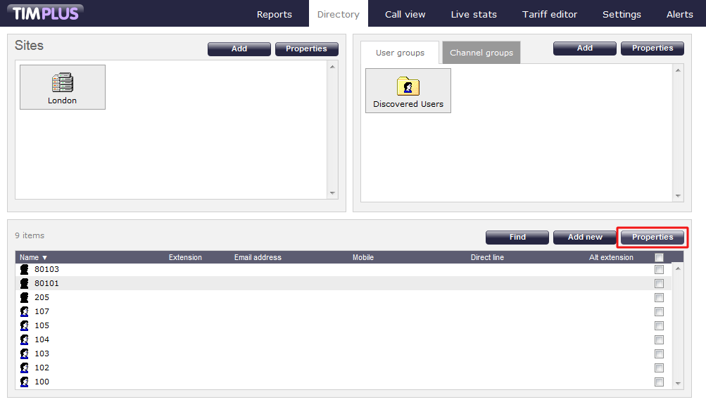The height and width of the screenshot is (409, 706).
Task: Toggle the select-all checkbox in header
Action: pyautogui.click(x=659, y=257)
